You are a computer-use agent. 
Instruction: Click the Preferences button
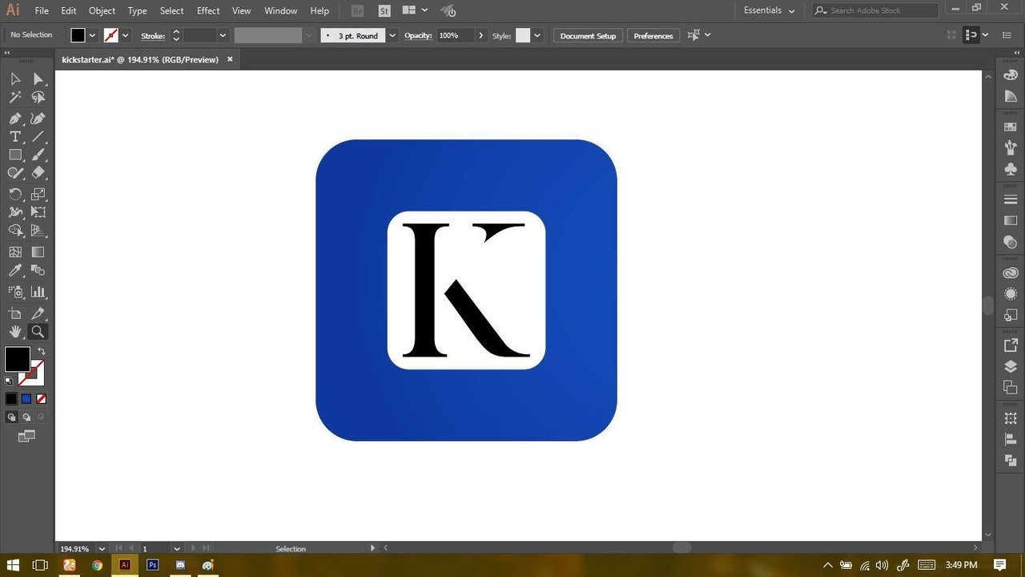tap(653, 35)
